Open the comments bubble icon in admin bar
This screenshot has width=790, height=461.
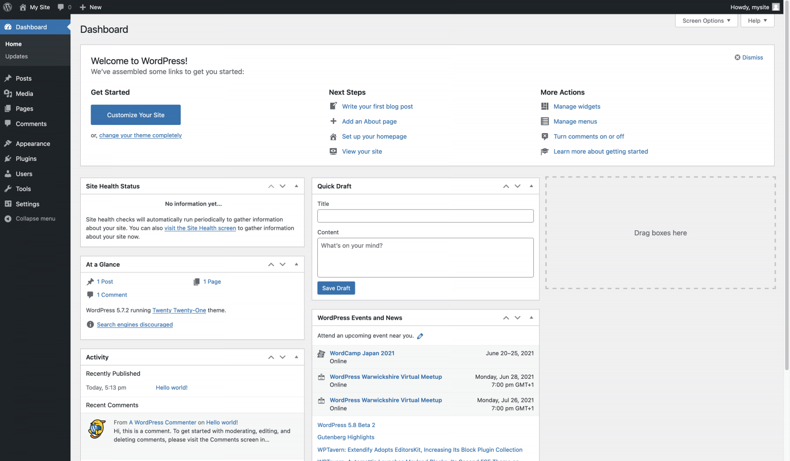pyautogui.click(x=61, y=7)
